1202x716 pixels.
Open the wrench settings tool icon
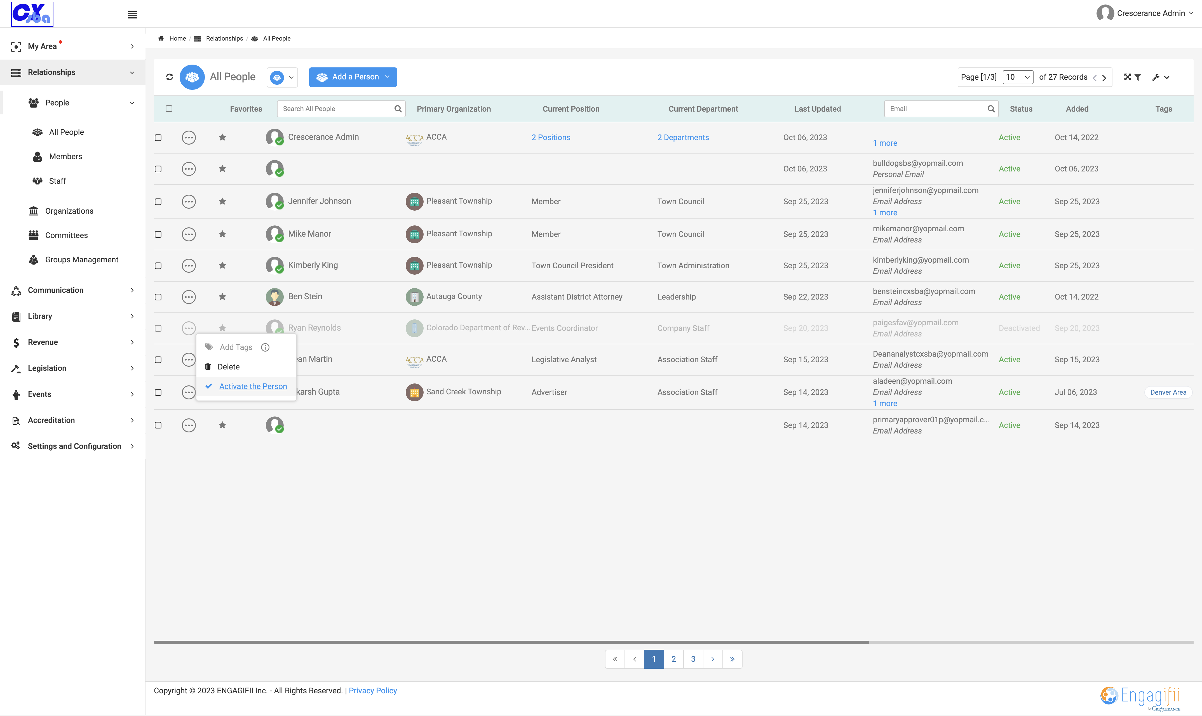1156,77
